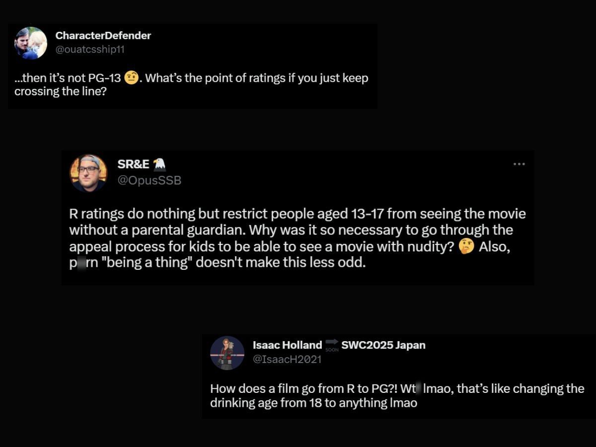Viewport: 596px width, 447px height.
Task: Click the "crossing the line?" text line
Action: [x=60, y=91]
